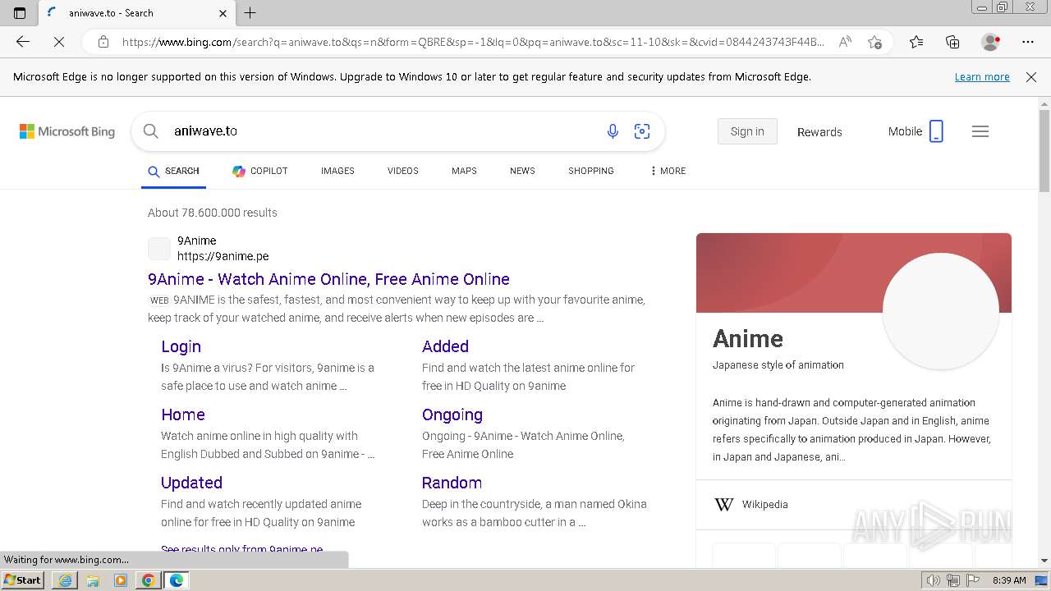The height and width of the screenshot is (591, 1051).
Task: Click the magnifier search icon in Bing box
Action: pyautogui.click(x=151, y=131)
